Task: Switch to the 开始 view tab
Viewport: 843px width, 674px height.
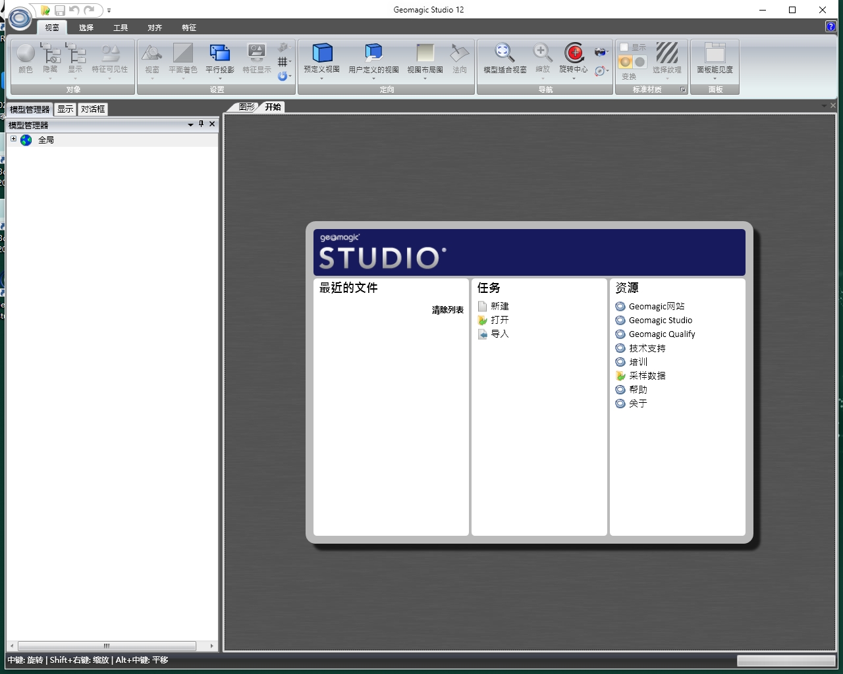Action: (x=273, y=107)
